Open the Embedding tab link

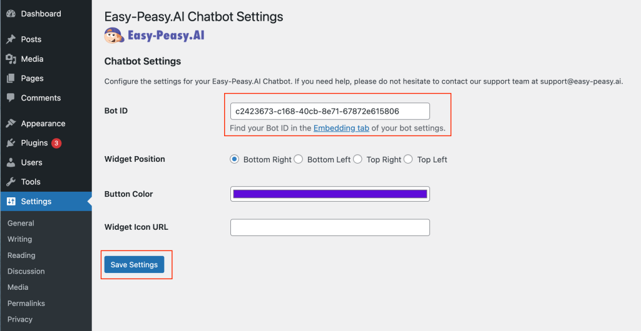[x=341, y=128]
